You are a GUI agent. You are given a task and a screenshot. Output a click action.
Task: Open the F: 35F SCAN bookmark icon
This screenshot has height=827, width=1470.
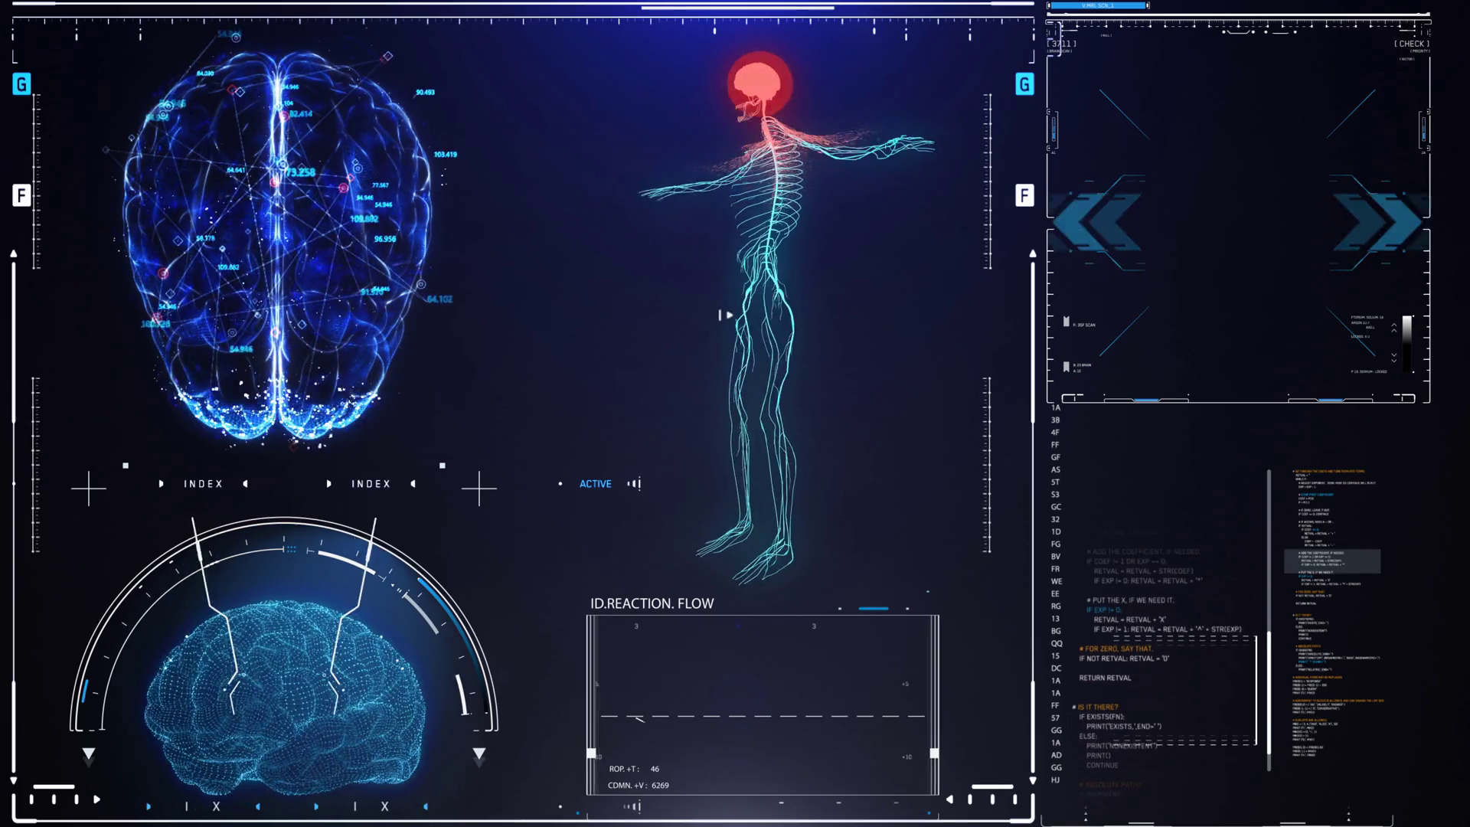1066,320
